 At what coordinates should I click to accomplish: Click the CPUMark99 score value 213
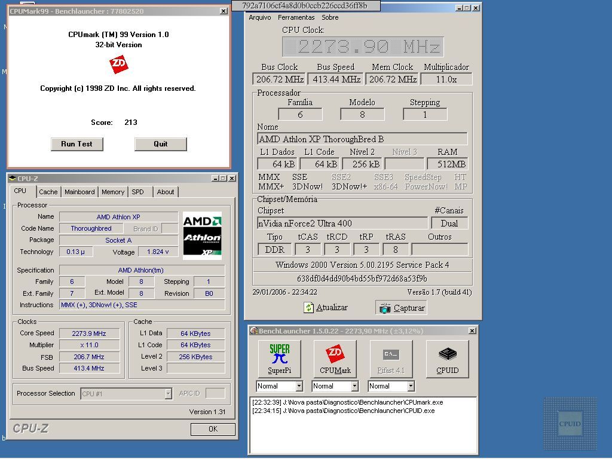point(131,122)
